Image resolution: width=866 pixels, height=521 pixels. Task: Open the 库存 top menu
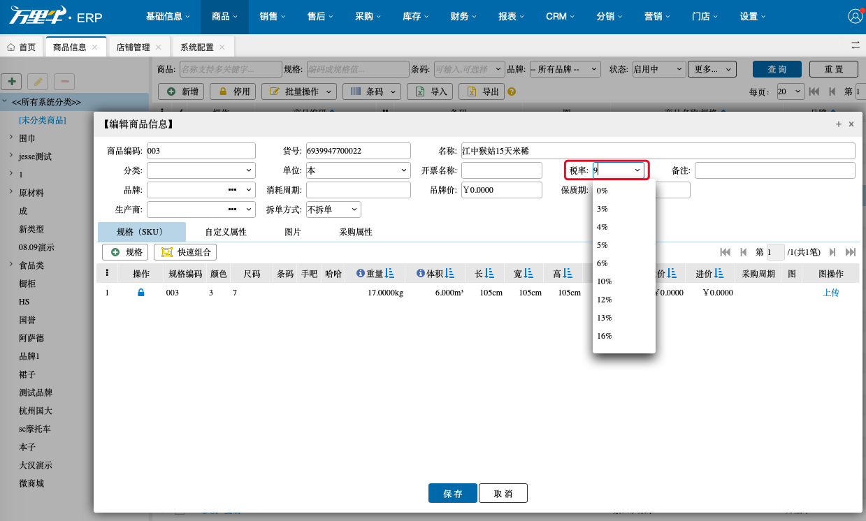pos(416,17)
